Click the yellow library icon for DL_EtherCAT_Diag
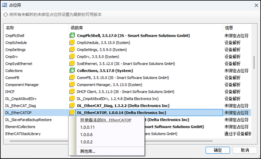This screenshot has width=261, height=159. click(72, 106)
